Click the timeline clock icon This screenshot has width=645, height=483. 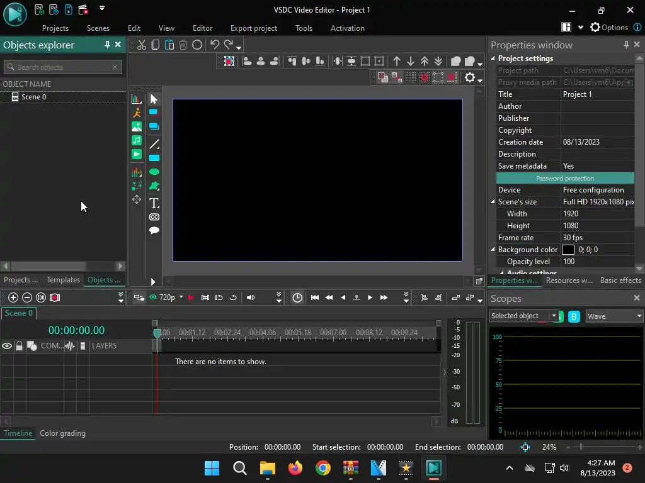(297, 297)
